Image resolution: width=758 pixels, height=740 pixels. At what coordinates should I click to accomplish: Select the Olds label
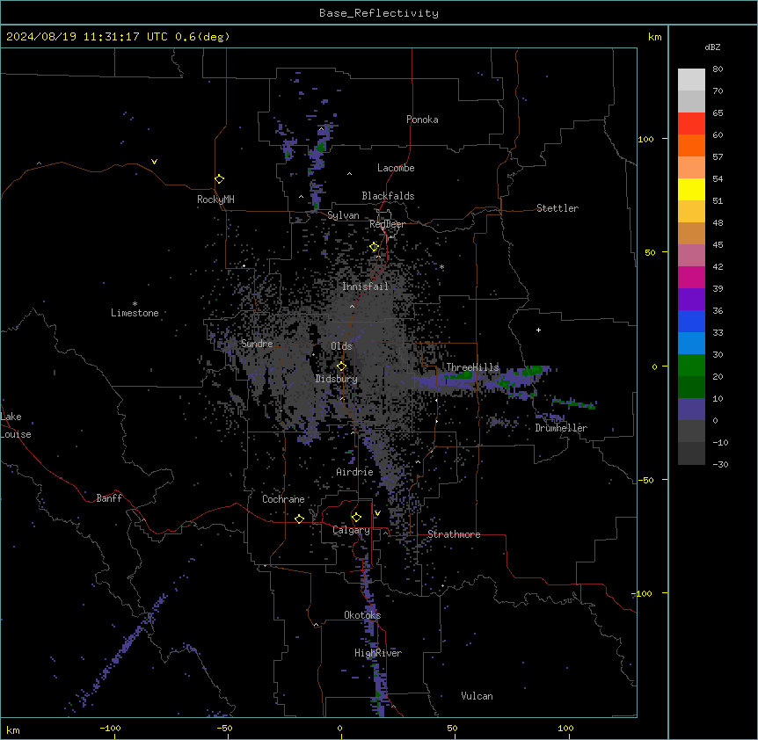341,346
